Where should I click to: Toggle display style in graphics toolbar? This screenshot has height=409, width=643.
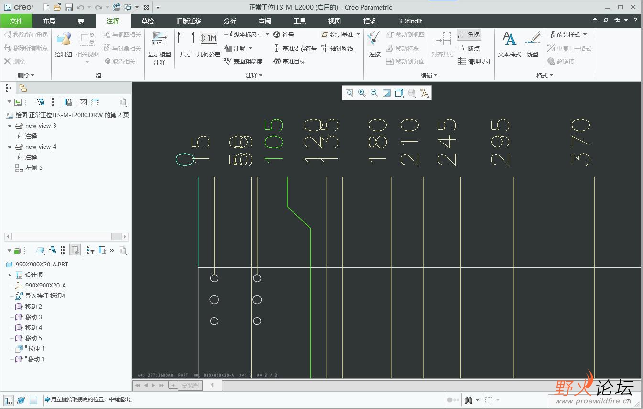click(x=400, y=93)
